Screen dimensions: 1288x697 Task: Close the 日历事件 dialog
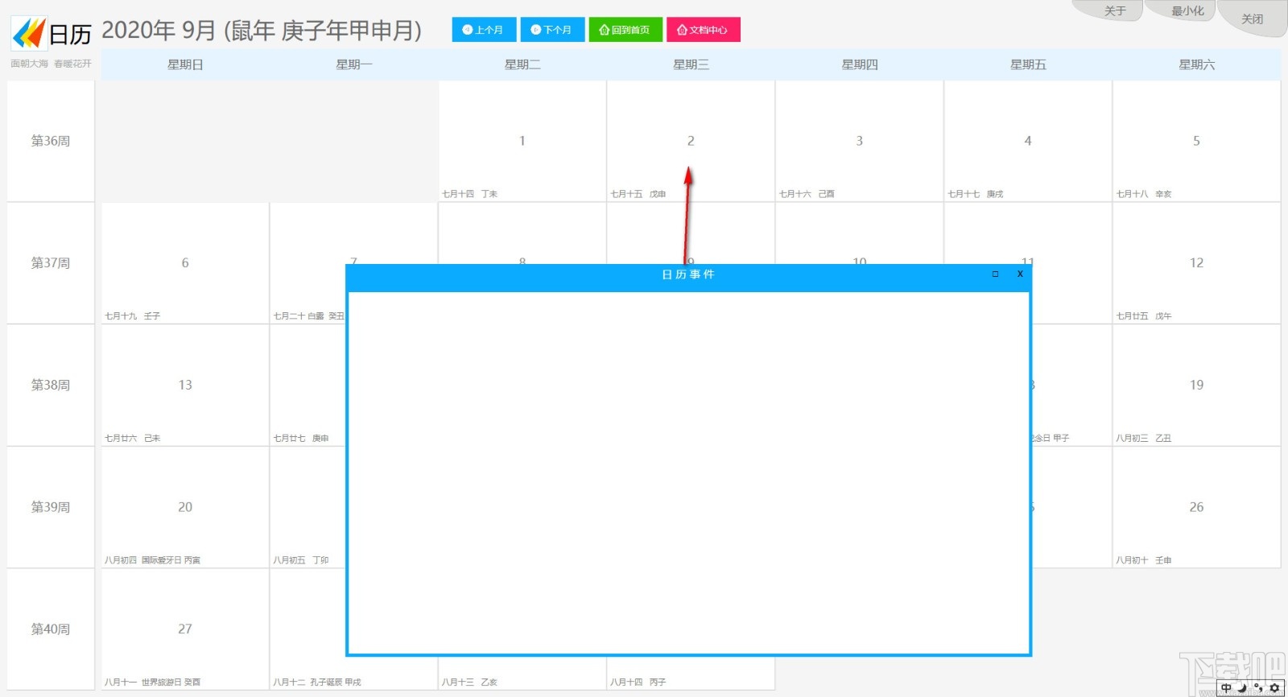(1020, 274)
